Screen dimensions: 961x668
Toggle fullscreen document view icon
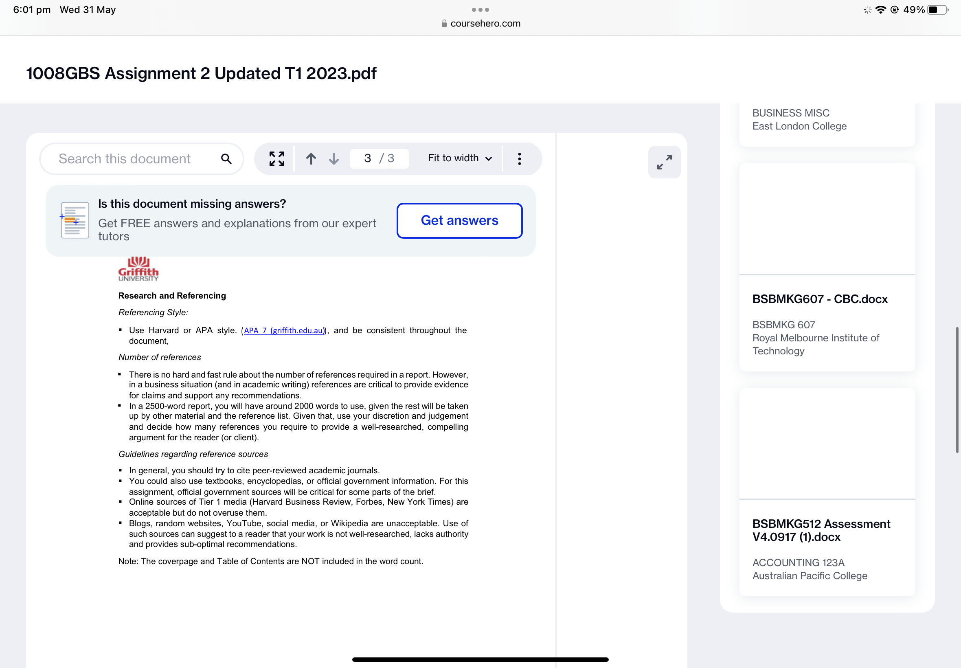tap(276, 158)
